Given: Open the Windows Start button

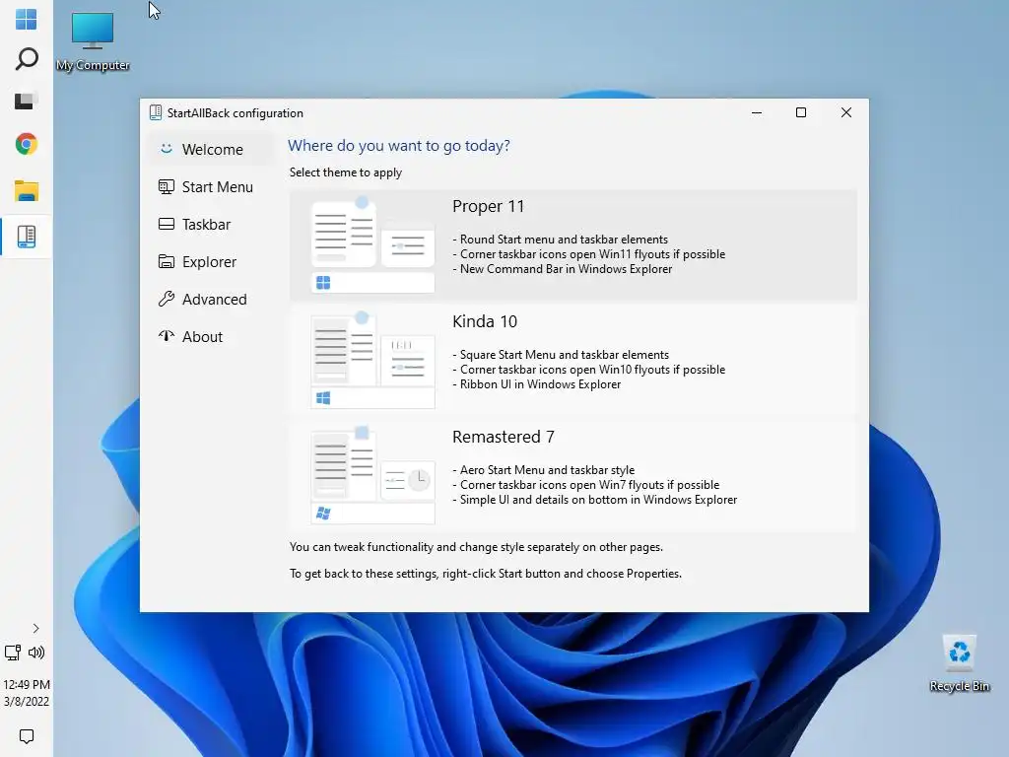Looking at the screenshot, I should coord(26,19).
